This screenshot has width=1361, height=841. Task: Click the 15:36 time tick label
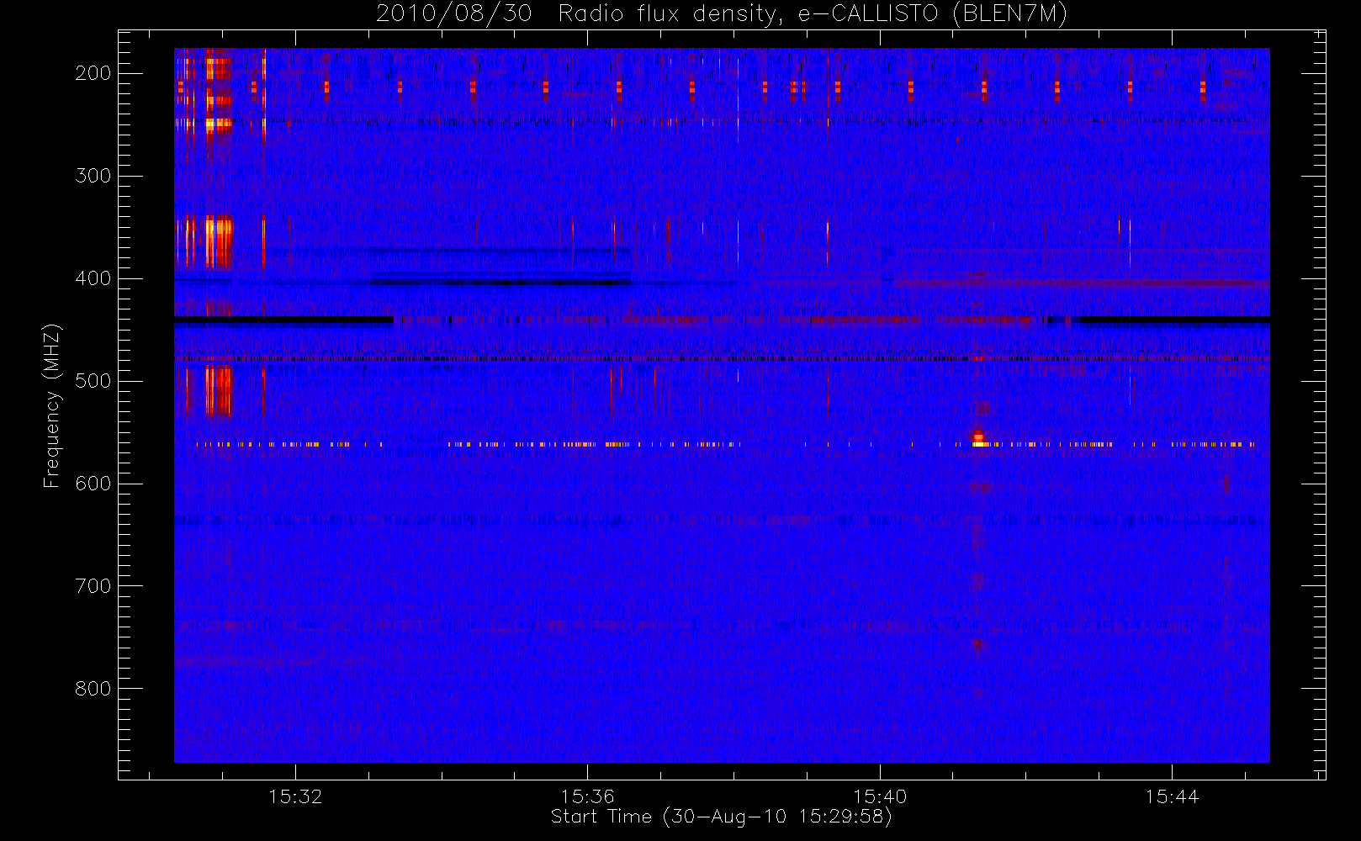tap(587, 796)
